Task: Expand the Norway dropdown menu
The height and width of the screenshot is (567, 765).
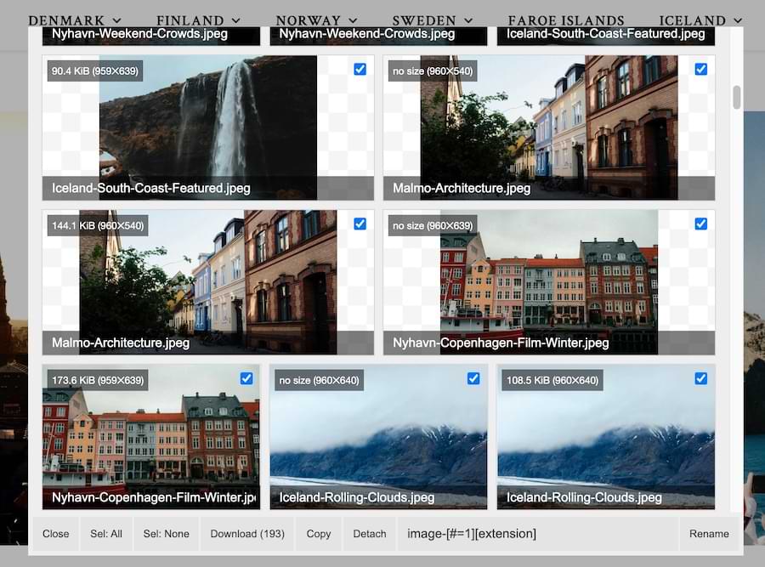Action: [316, 20]
